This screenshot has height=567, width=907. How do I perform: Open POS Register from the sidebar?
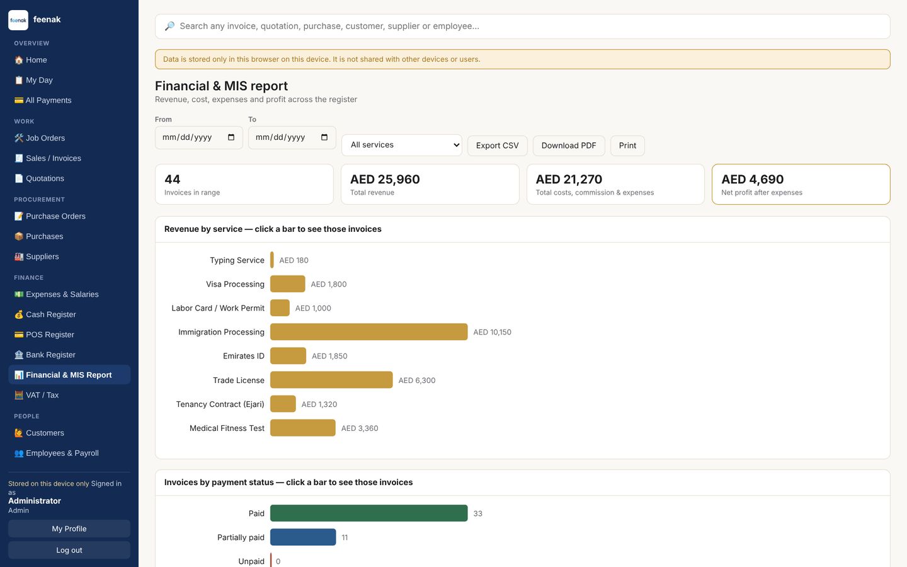pos(69,335)
